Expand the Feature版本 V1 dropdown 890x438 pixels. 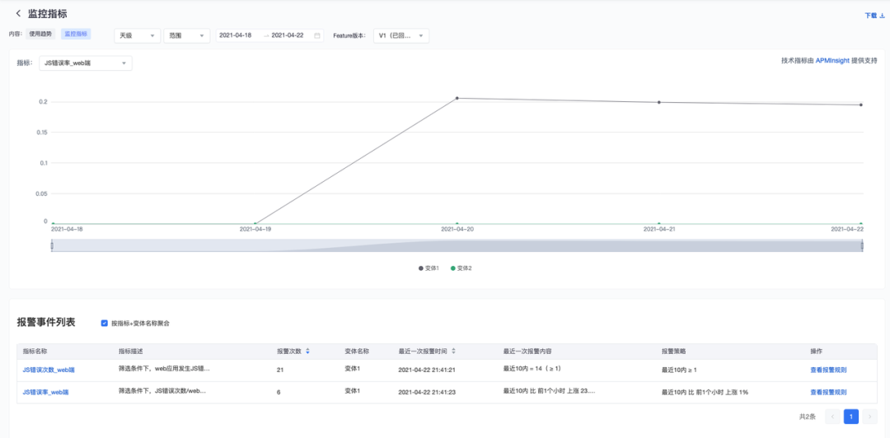400,35
